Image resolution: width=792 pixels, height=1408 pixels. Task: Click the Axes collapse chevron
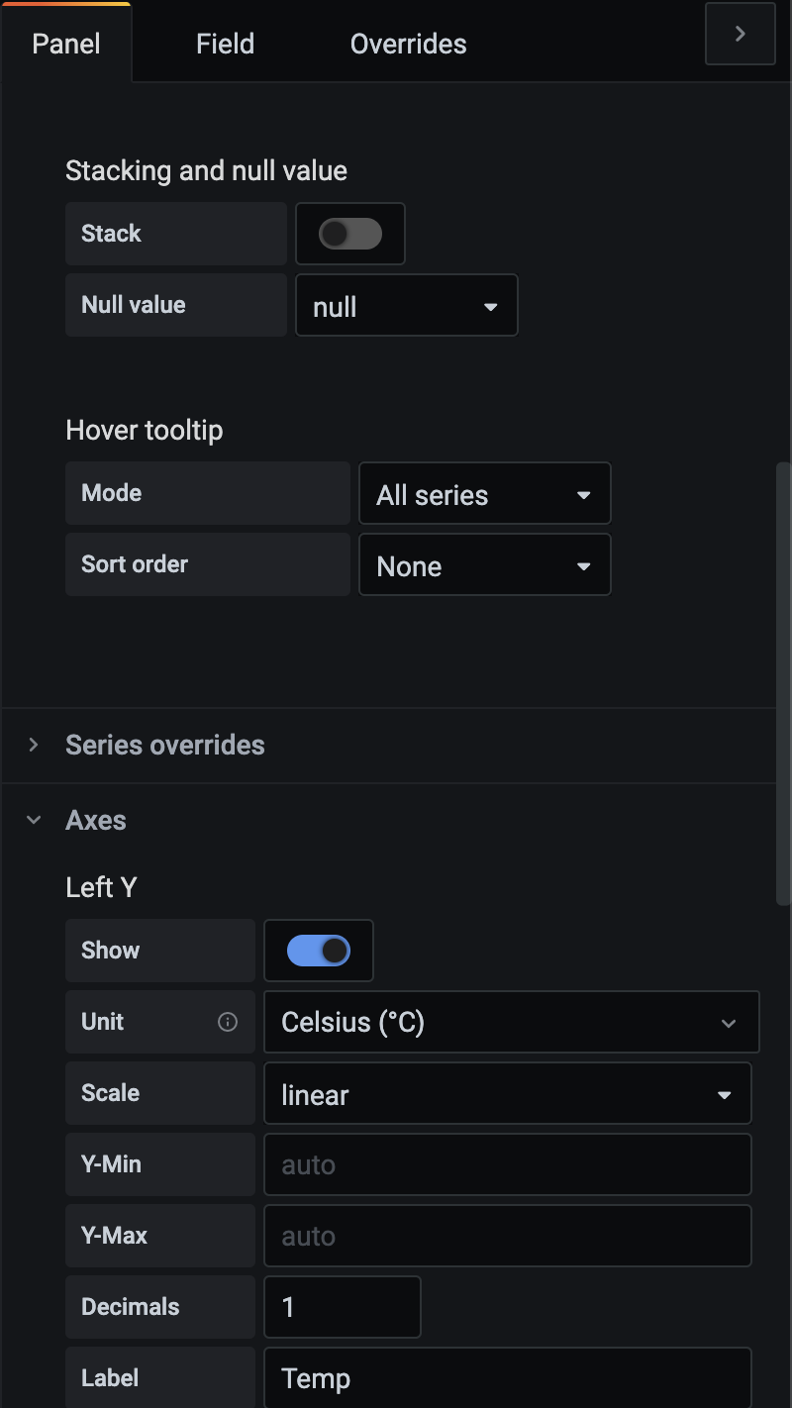point(33,819)
